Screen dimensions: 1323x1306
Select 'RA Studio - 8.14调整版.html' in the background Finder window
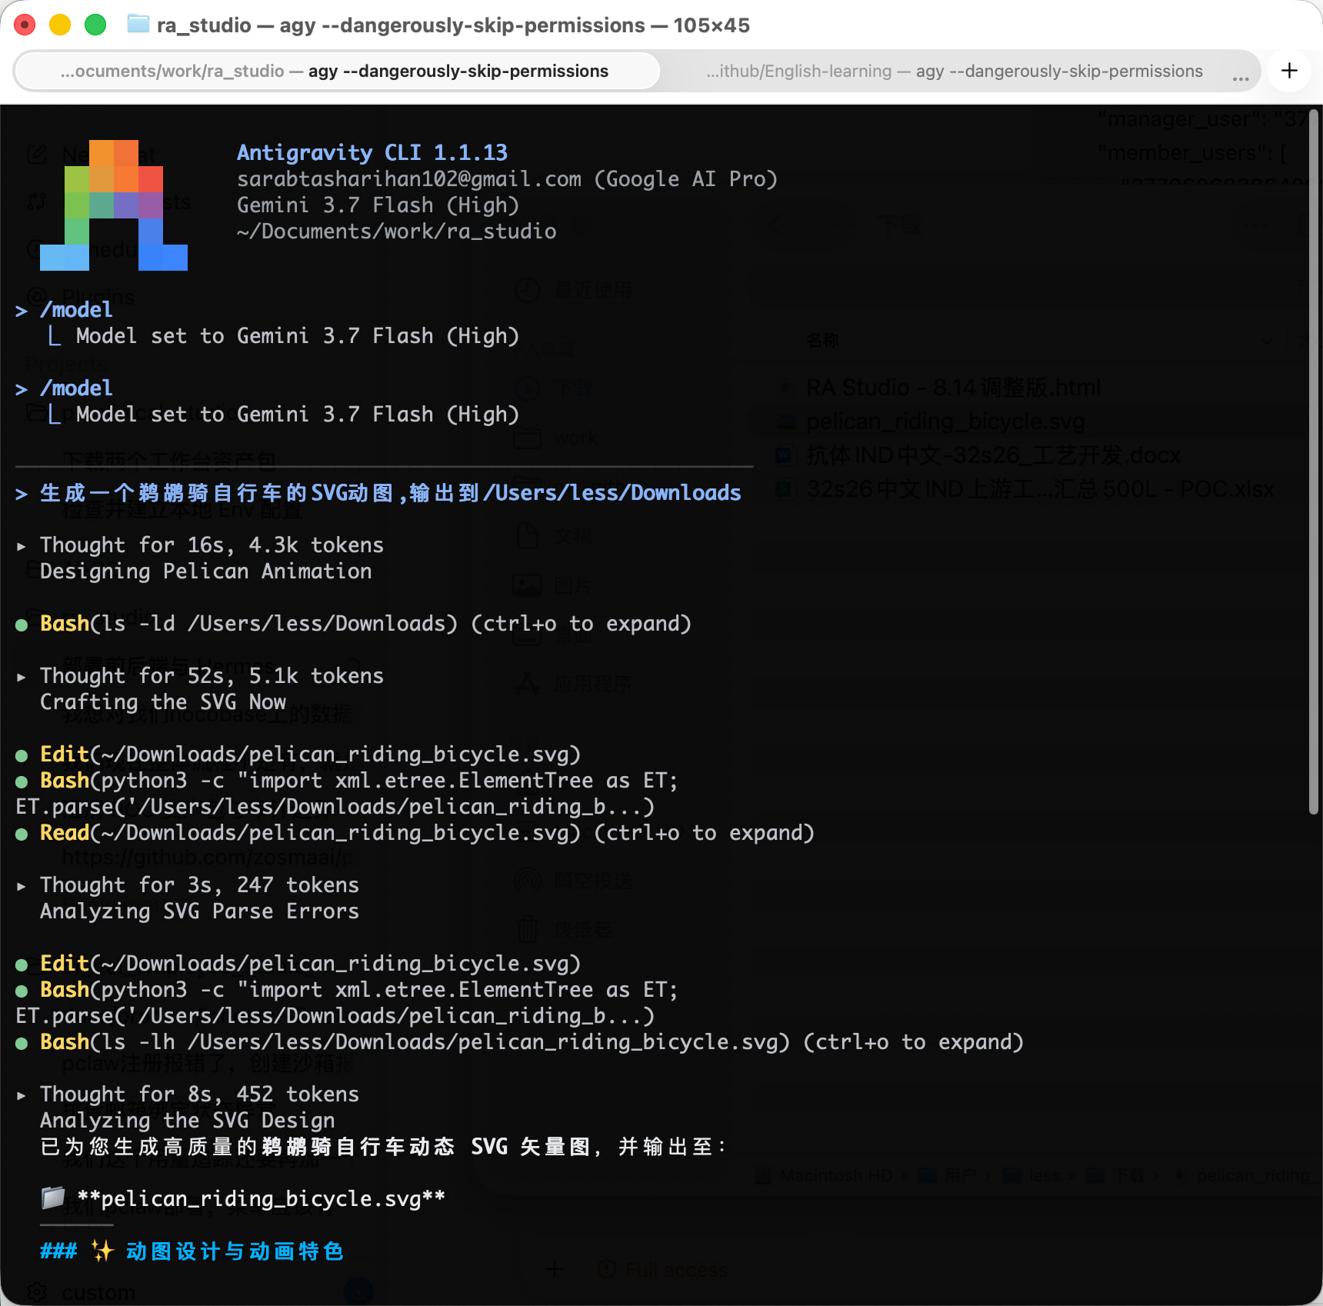pyautogui.click(x=953, y=387)
